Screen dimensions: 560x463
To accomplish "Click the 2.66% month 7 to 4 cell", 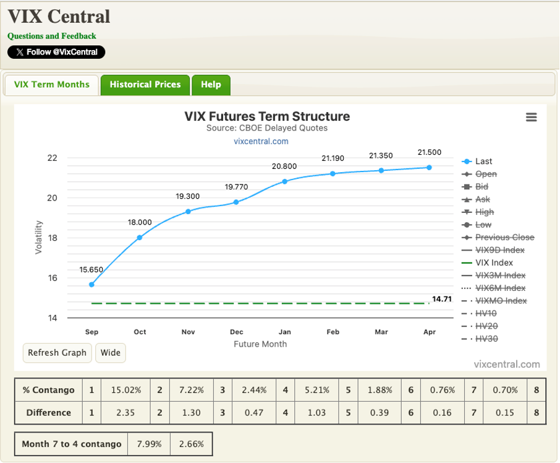I will tap(192, 444).
